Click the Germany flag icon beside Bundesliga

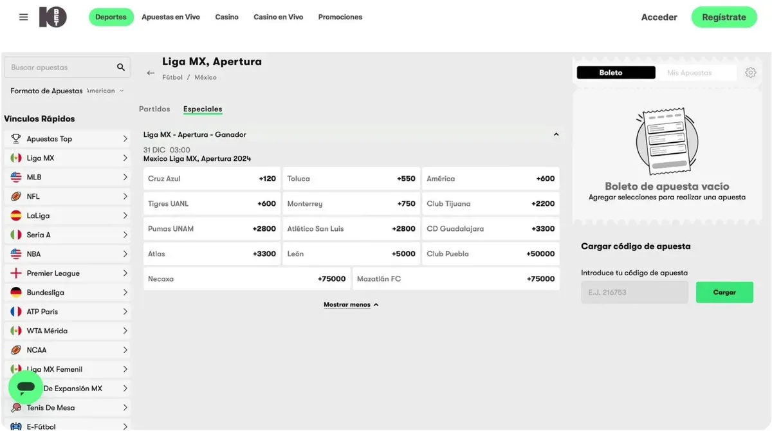(x=16, y=292)
